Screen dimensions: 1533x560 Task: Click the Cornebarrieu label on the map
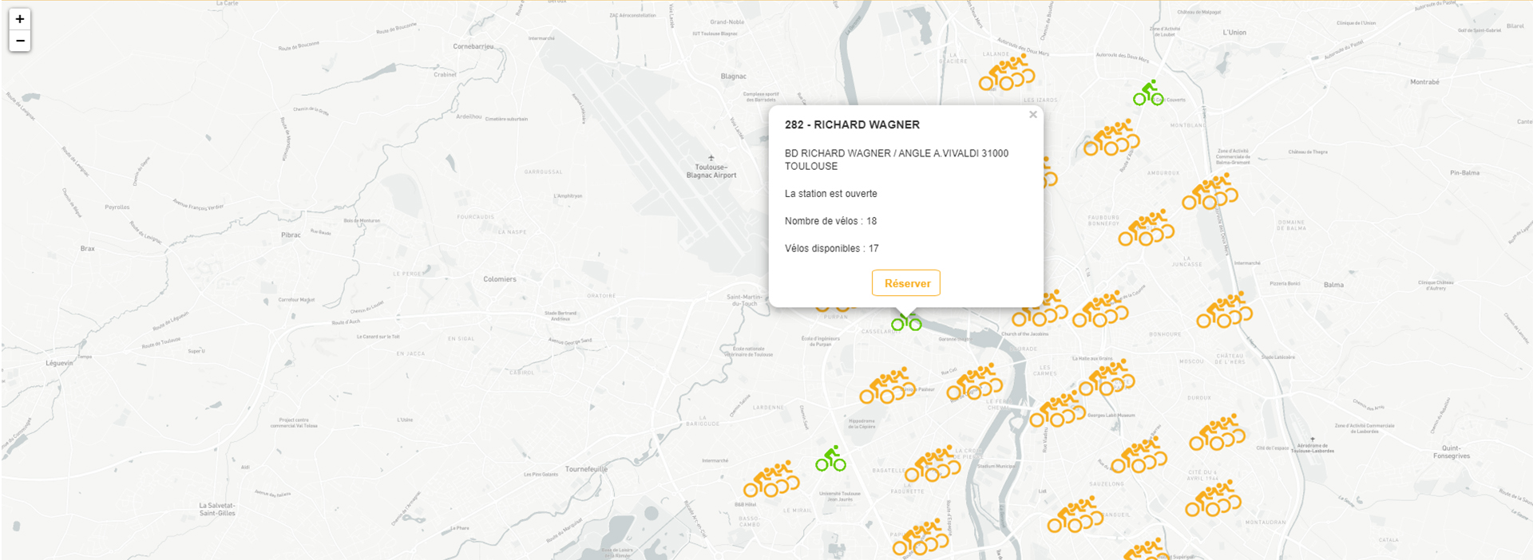473,46
